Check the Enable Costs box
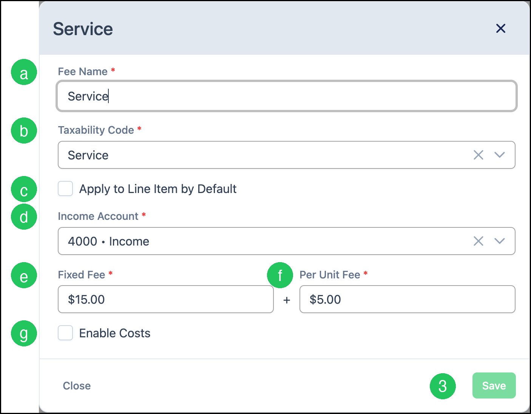 [x=65, y=333]
